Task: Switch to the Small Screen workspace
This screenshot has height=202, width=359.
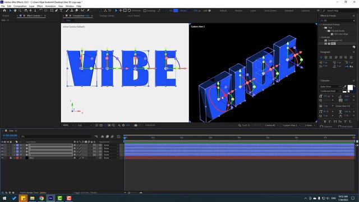Action: click(x=270, y=11)
